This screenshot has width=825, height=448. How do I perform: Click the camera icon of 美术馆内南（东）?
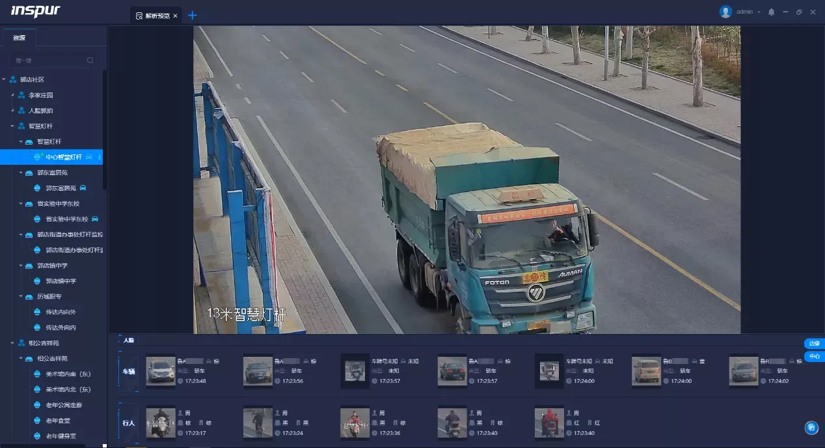click(37, 374)
